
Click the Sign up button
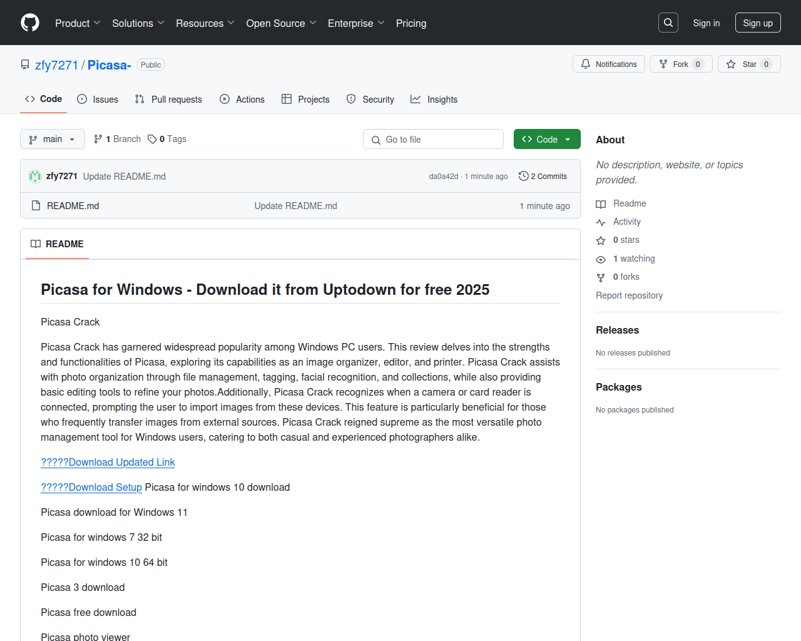tap(758, 23)
